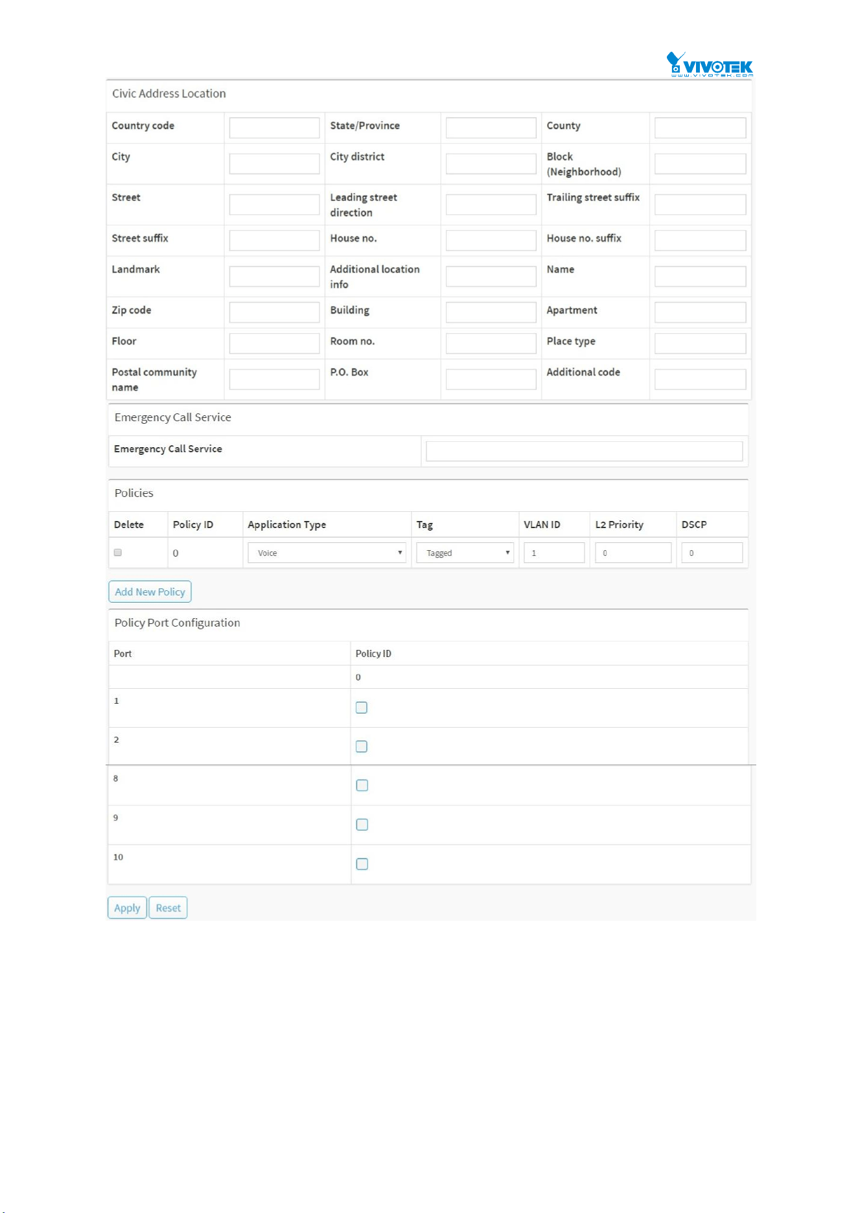Click the Application Type column header
Image resolution: width=858 pixels, height=1213 pixels.
[x=287, y=524]
